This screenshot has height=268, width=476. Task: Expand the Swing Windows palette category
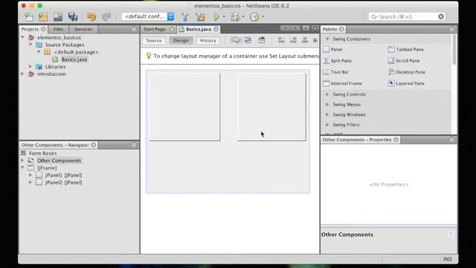(327, 115)
